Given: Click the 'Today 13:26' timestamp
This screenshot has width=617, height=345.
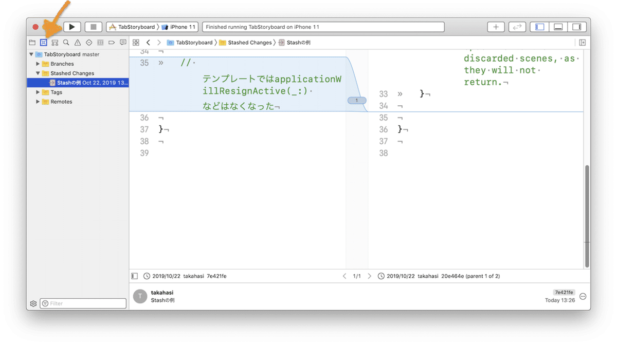Looking at the screenshot, I should point(560,300).
